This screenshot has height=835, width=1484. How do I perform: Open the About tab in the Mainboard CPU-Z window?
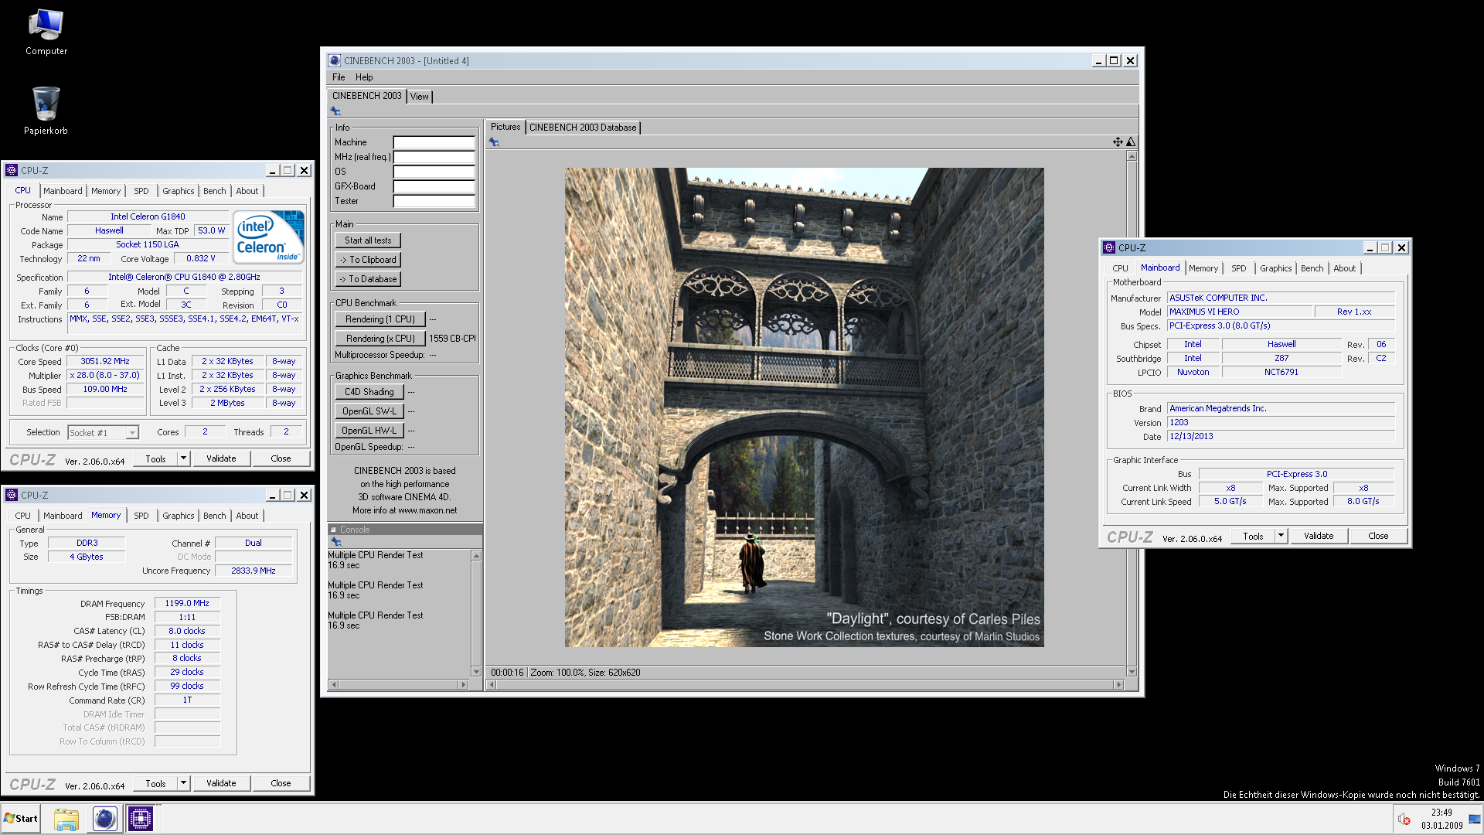coord(1345,268)
